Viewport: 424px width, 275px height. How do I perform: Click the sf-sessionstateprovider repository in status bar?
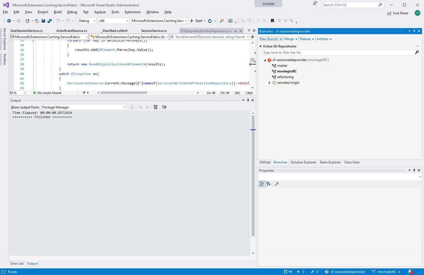(345, 272)
